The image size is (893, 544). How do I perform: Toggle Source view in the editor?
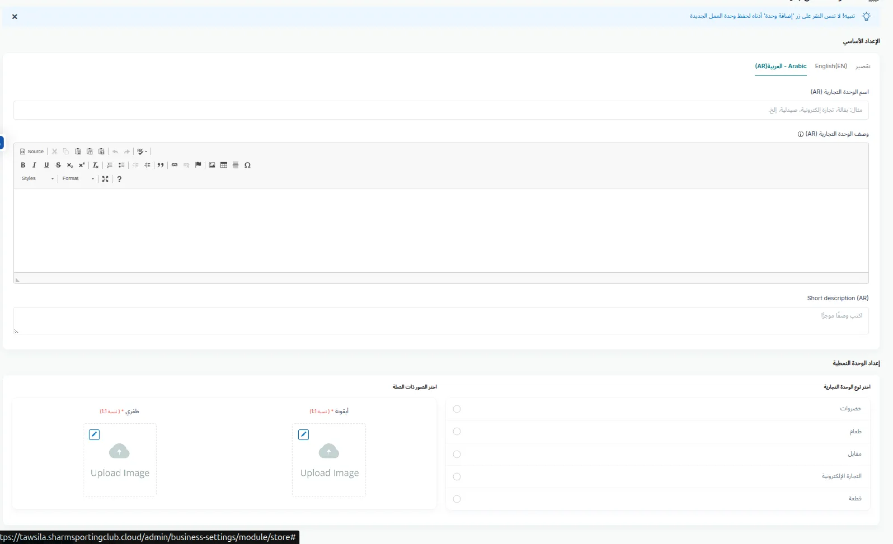[x=32, y=152]
